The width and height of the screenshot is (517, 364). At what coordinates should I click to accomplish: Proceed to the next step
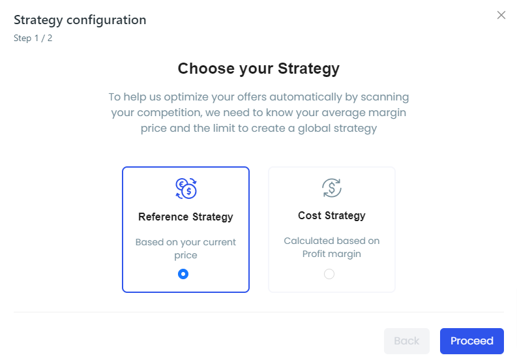(x=472, y=341)
